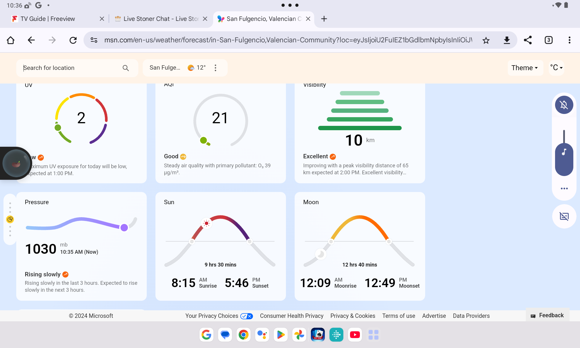
Task: Open Privacy & Cookies link
Action: point(353,316)
